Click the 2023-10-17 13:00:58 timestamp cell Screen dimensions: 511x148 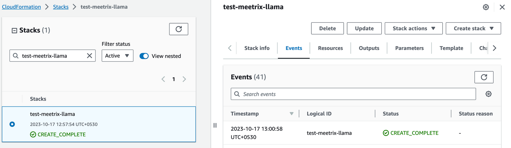257,133
